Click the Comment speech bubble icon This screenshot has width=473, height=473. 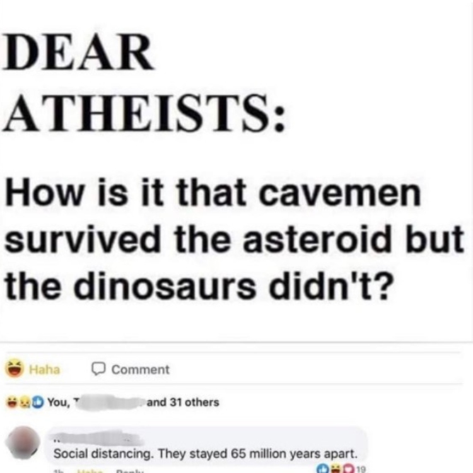tap(98, 369)
